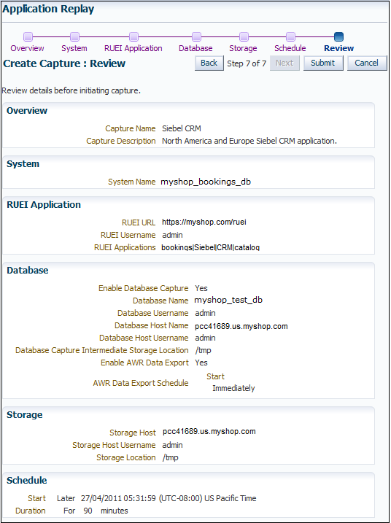This screenshot has width=391, height=523.
Task: Return to the Schedule step label
Action: tap(290, 48)
